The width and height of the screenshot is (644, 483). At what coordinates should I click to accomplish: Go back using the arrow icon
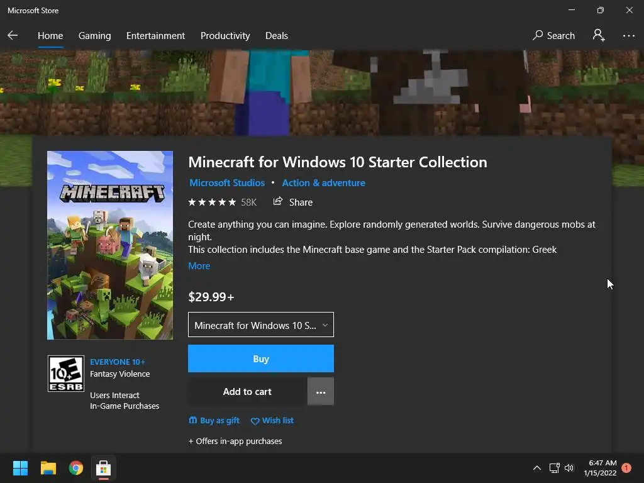pos(13,35)
